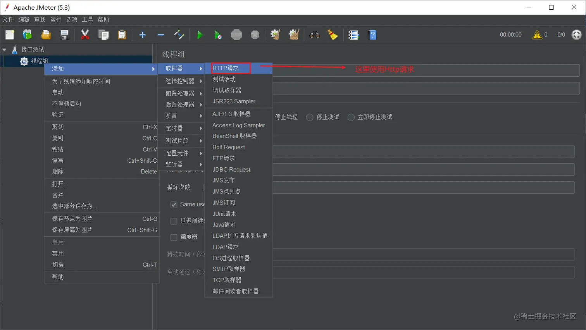Expand the 测试片段 submenu
This screenshot has height=330, width=586.
click(181, 141)
